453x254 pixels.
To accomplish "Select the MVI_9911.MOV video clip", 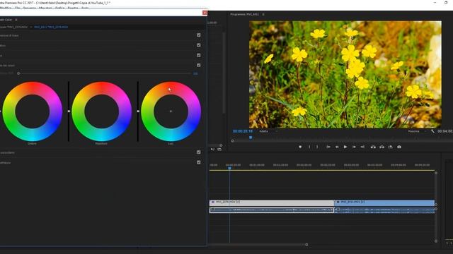I will pyautogui.click(x=384, y=202).
